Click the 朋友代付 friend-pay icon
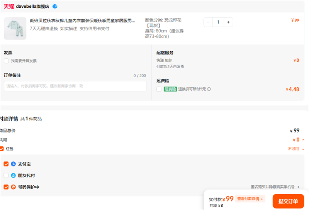 14,176
